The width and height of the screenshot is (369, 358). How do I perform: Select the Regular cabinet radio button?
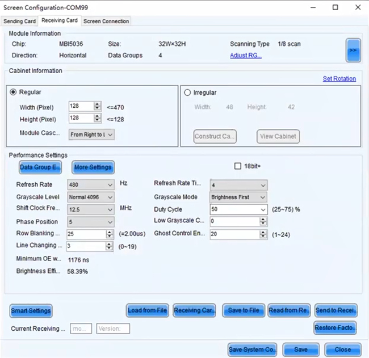(13, 92)
